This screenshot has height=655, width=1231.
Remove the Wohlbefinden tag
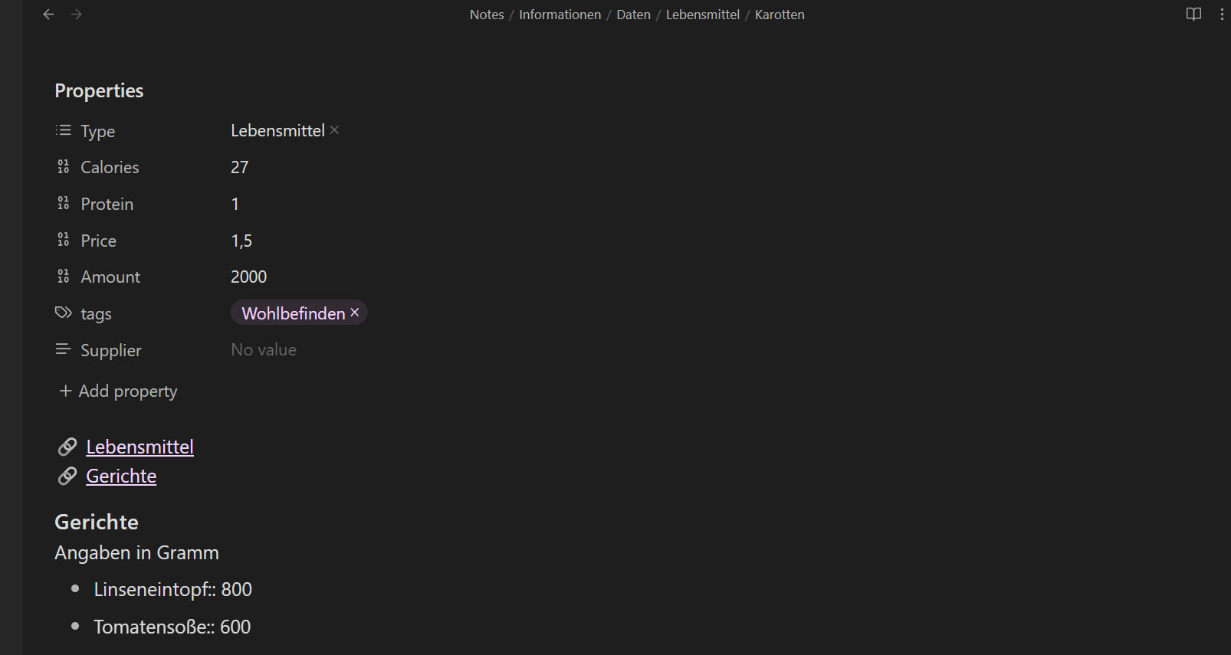[x=355, y=313]
